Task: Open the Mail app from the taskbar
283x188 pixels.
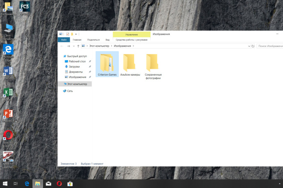Action: click(x=48, y=184)
